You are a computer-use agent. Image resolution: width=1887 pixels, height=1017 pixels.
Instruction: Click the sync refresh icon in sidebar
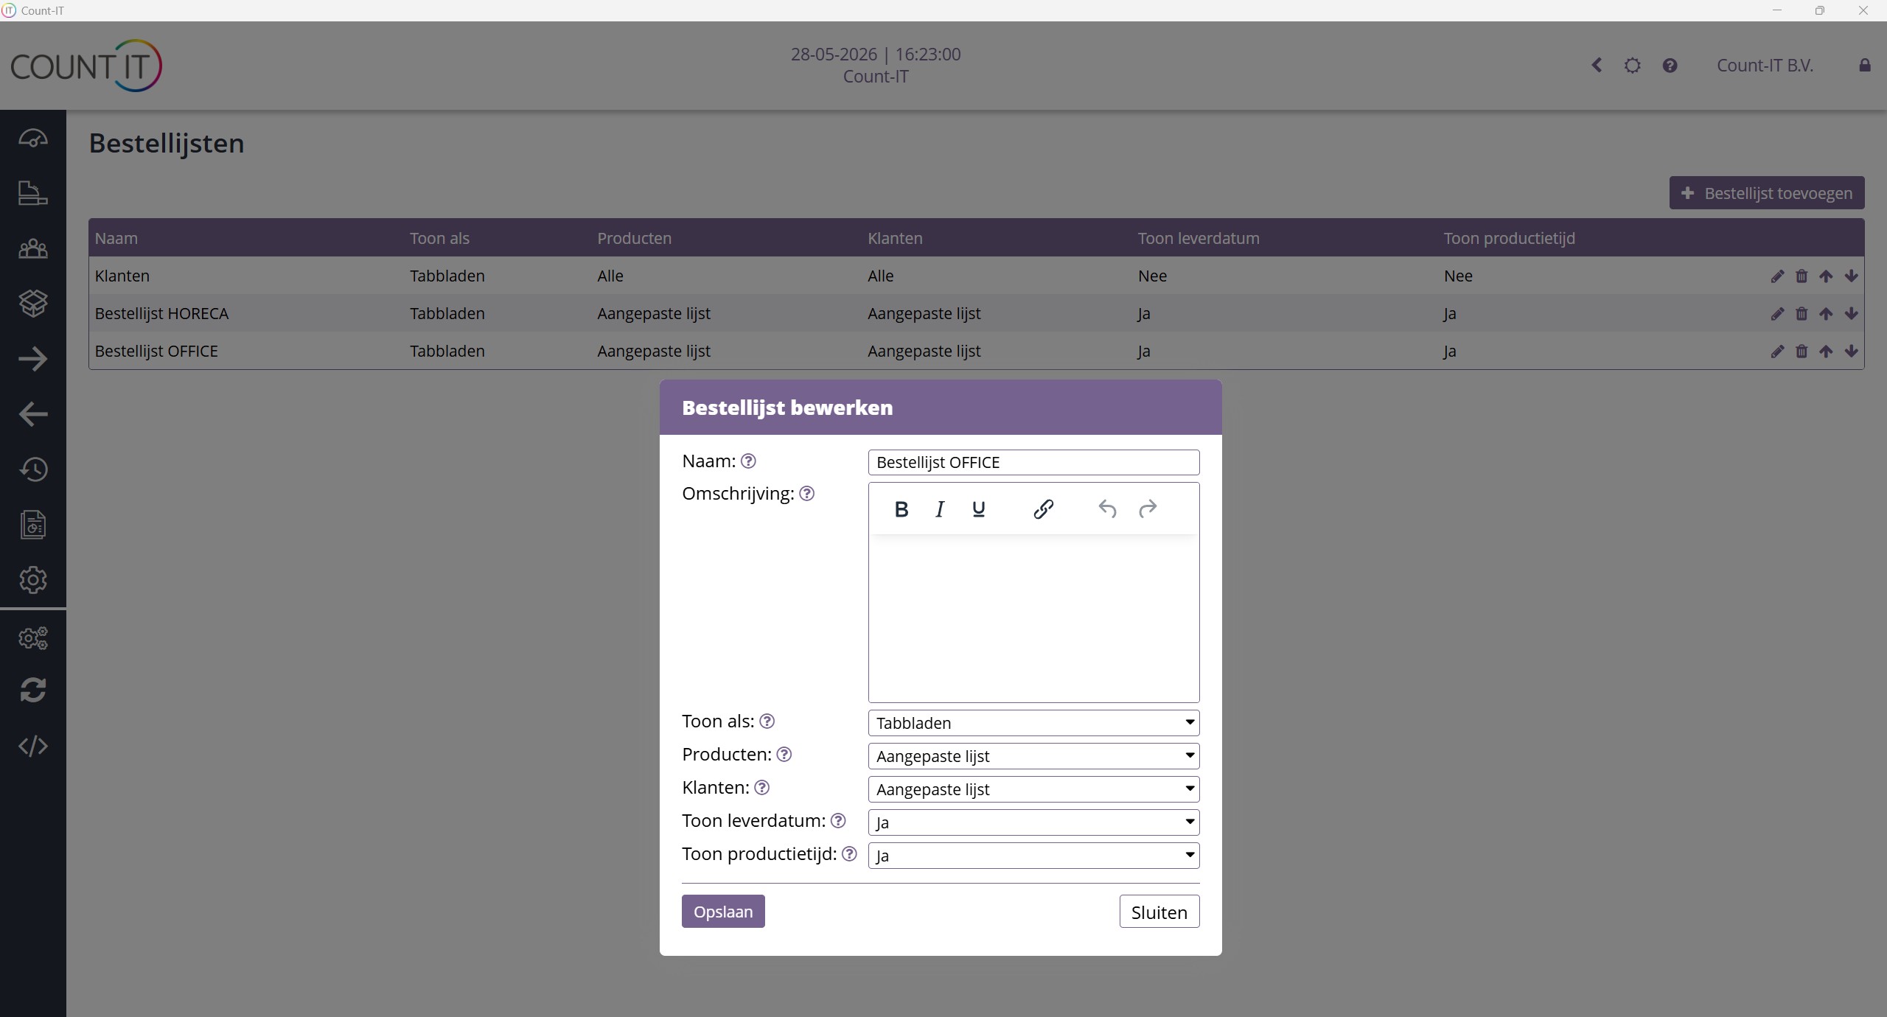pos(33,691)
